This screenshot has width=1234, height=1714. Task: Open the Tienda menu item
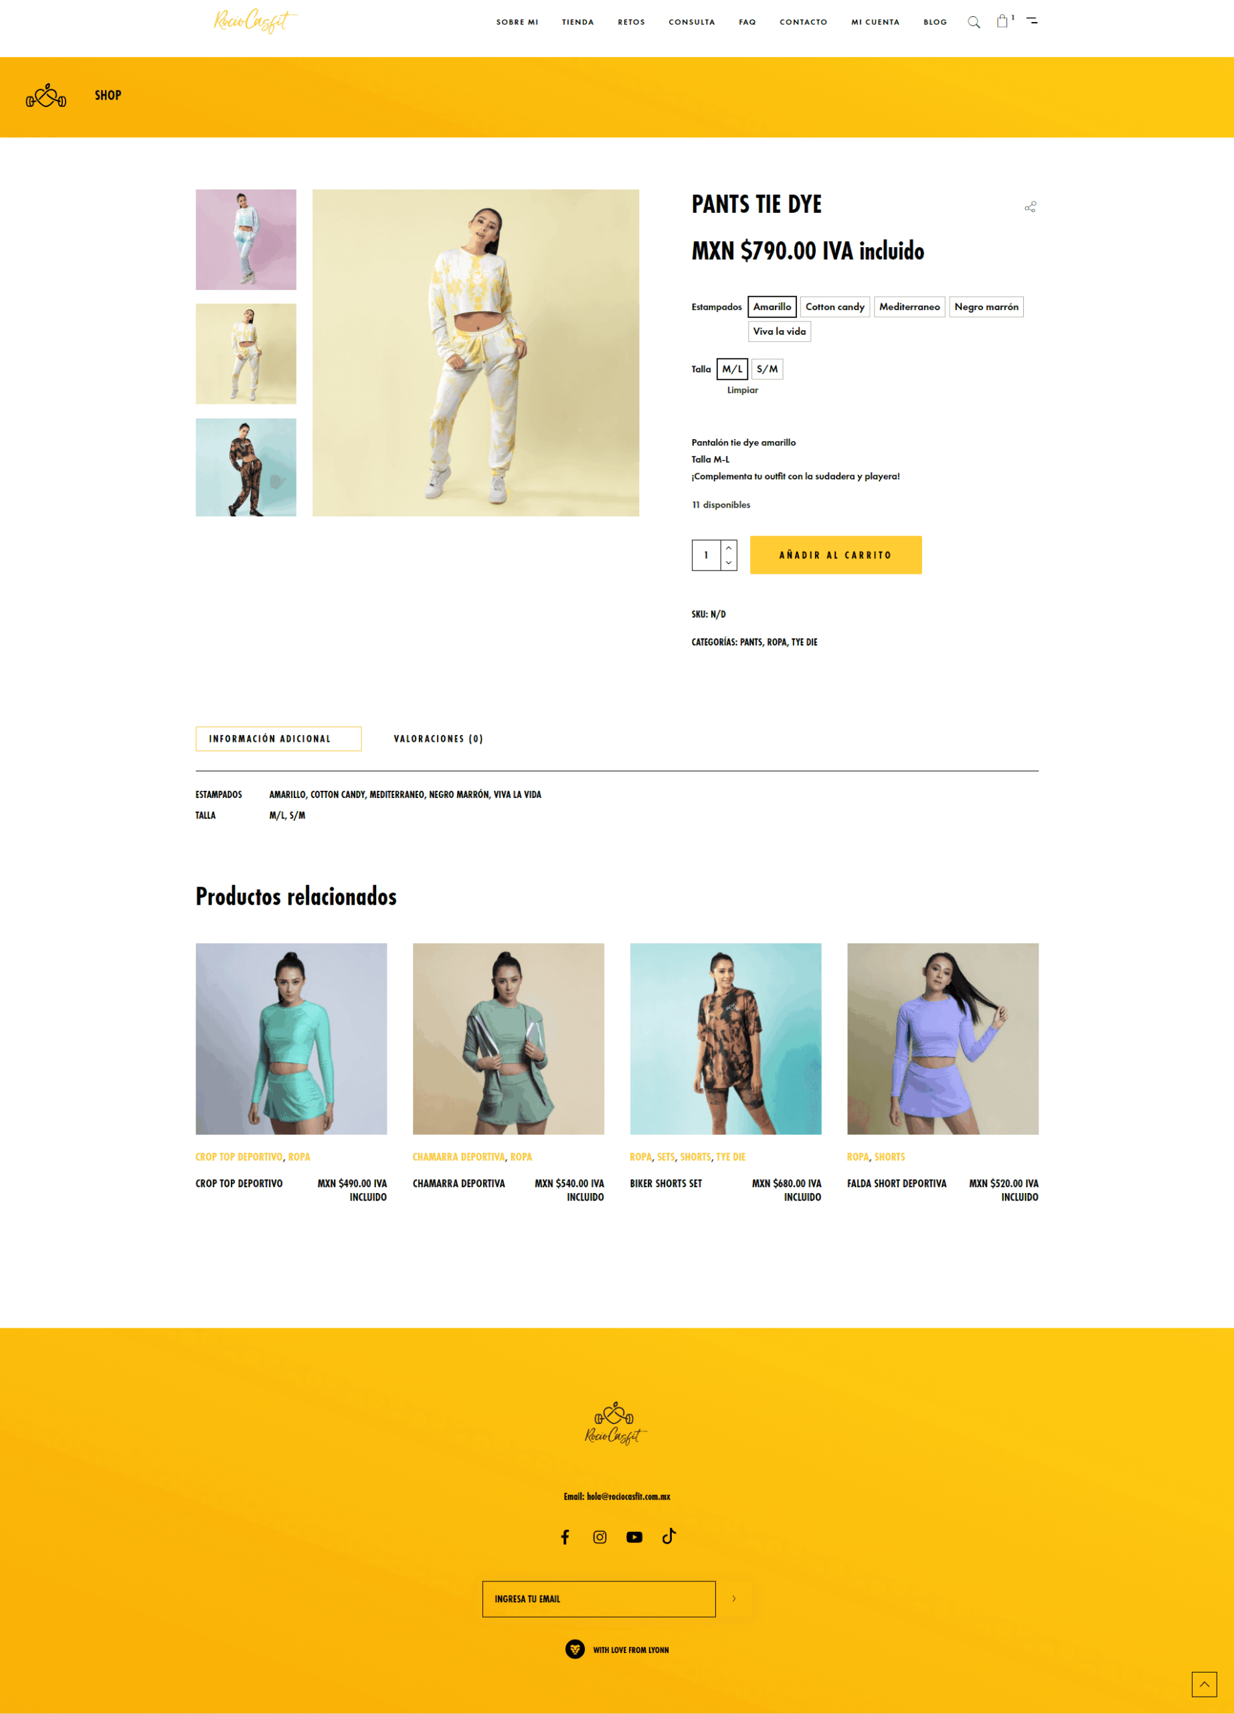pos(578,22)
